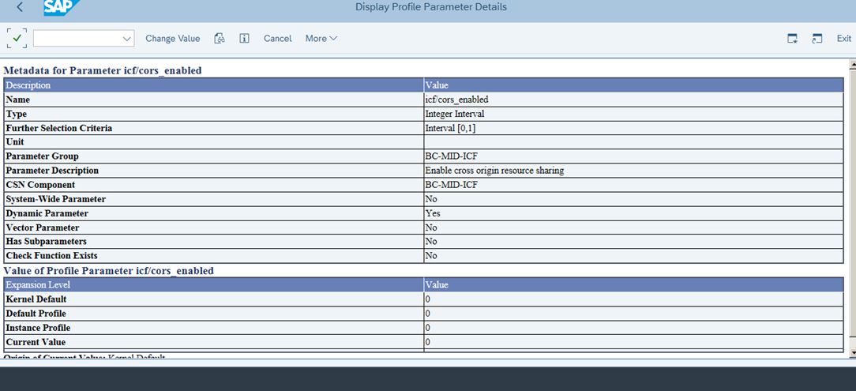Screen dimensions: 856x391
Task: Click the close session window icon
Action: (x=817, y=38)
